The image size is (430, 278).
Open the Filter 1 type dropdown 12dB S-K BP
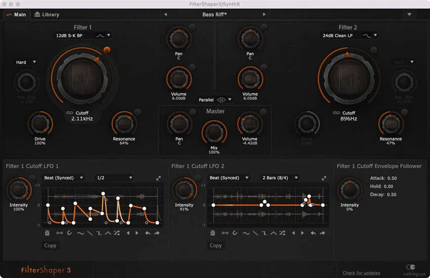pyautogui.click(x=83, y=35)
